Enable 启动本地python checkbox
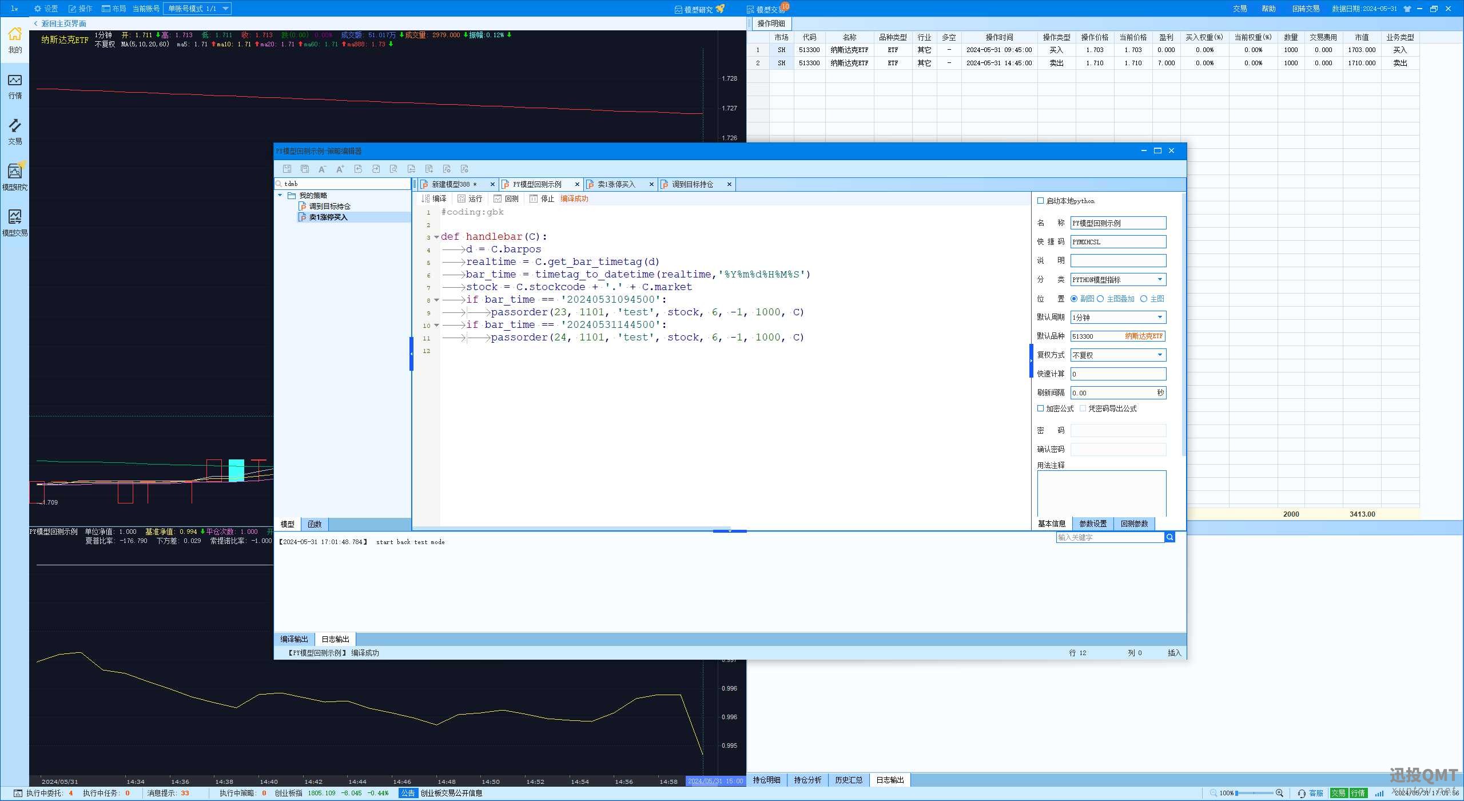Viewport: 1464px width, 801px height. 1040,201
